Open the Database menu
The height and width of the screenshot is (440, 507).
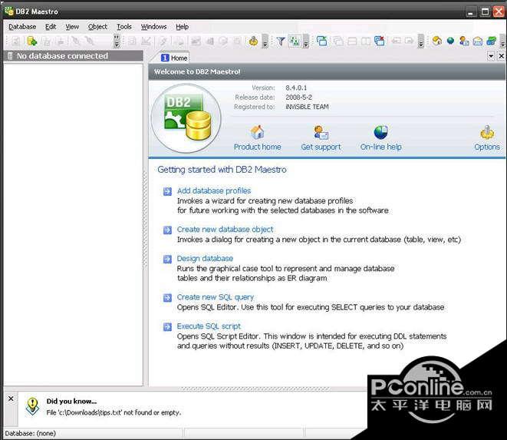pyautogui.click(x=22, y=27)
